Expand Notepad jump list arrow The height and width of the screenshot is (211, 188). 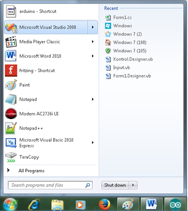tap(93, 99)
